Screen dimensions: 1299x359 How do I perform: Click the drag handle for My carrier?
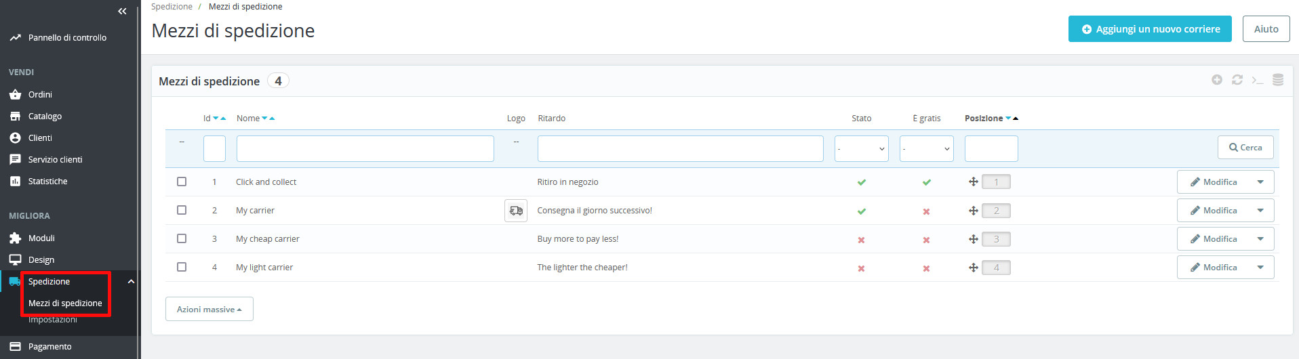[x=973, y=211]
